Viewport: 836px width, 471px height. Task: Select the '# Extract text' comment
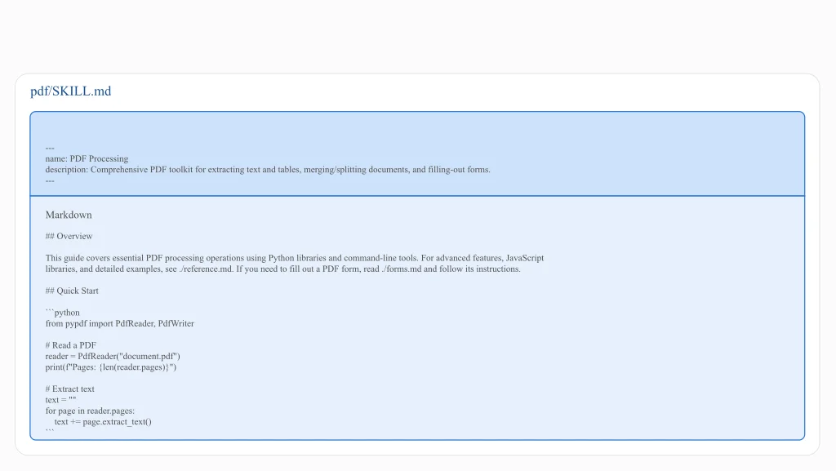(x=70, y=389)
